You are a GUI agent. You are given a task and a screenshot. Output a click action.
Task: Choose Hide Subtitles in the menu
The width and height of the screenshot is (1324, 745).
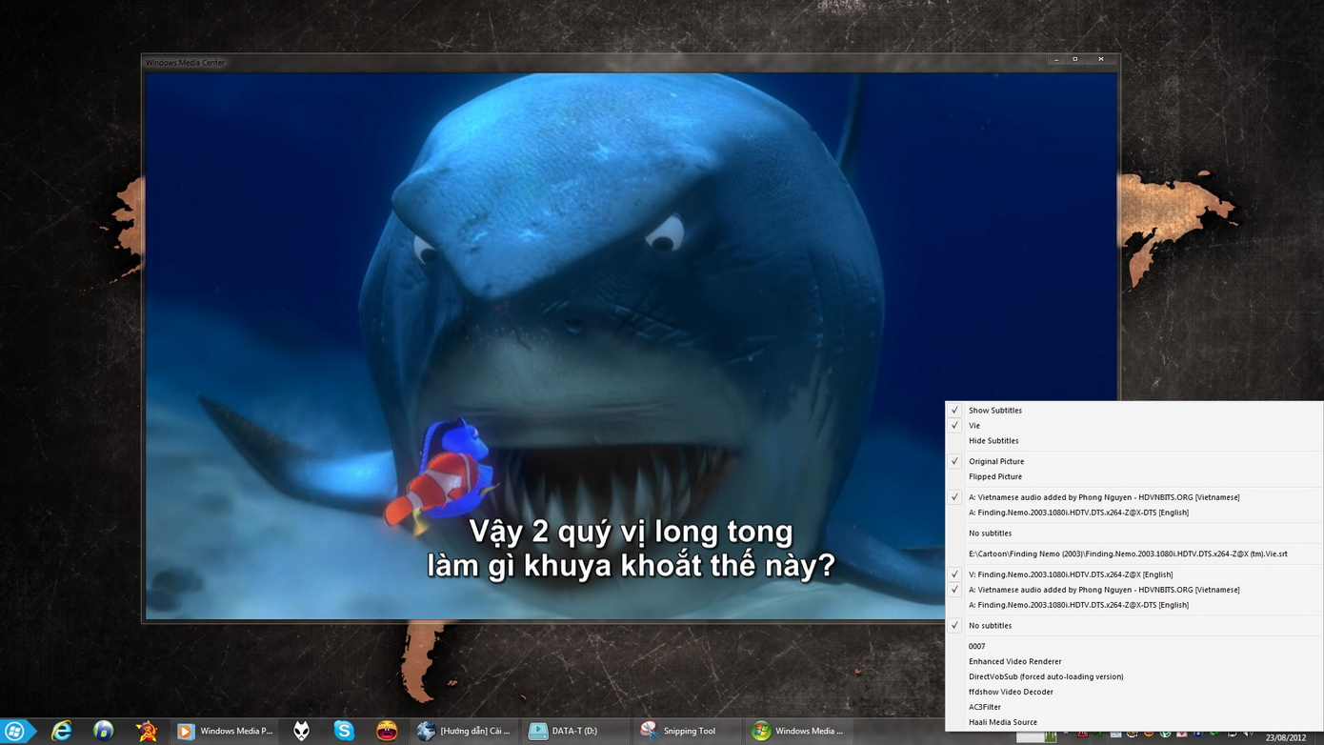click(1133, 440)
